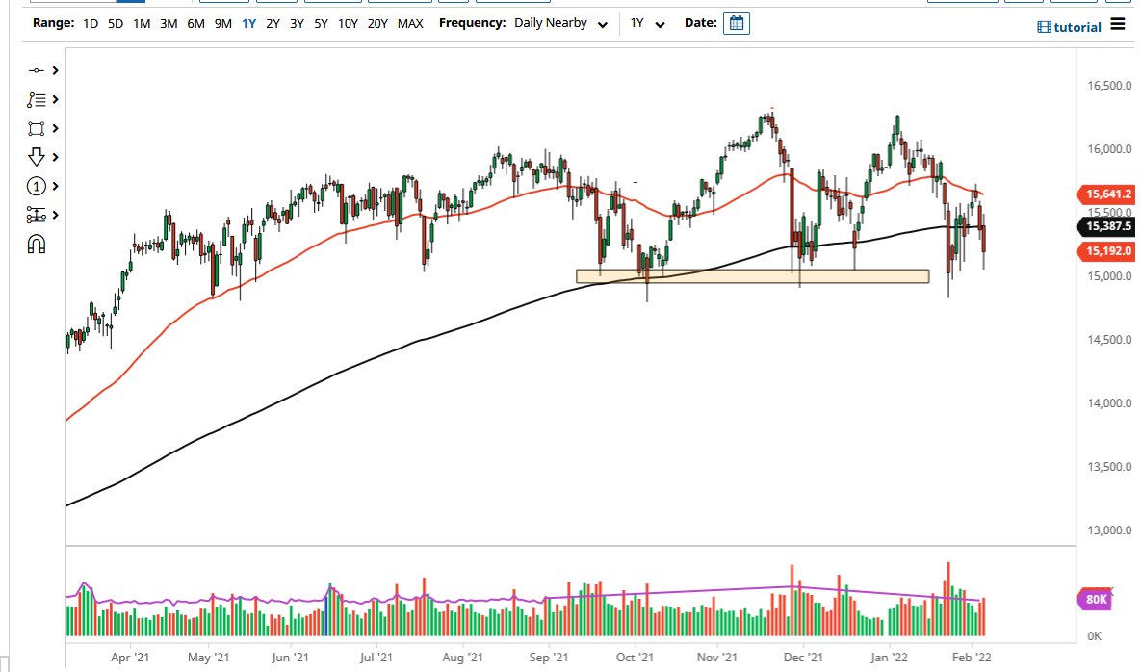Open the chart settings hamburger menu
The height and width of the screenshot is (672, 1142).
pyautogui.click(x=1119, y=26)
